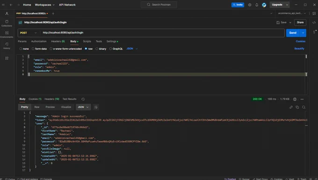Open the Test Results tab
The image size is (318, 180).
[x=69, y=99]
